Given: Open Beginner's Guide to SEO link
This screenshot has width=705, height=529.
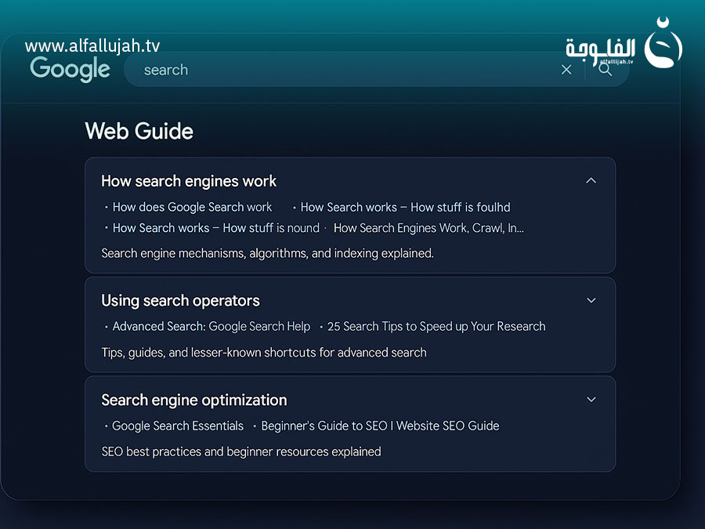Looking at the screenshot, I should click(380, 426).
